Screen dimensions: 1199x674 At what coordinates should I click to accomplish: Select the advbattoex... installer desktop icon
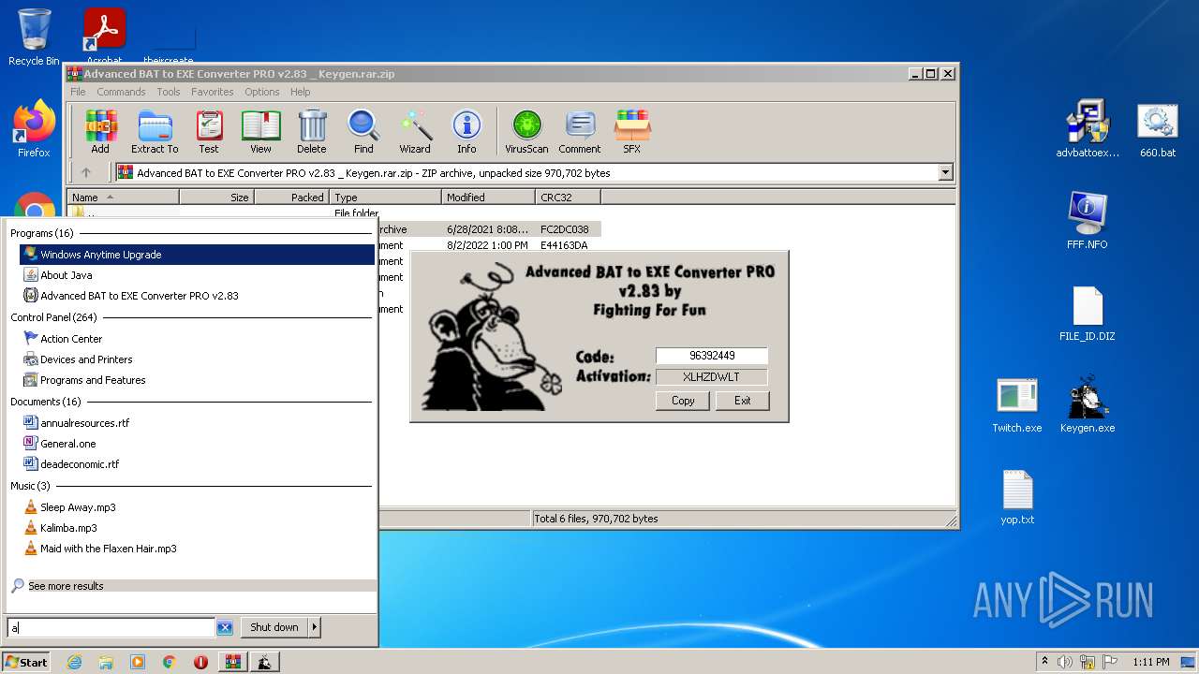point(1088,130)
